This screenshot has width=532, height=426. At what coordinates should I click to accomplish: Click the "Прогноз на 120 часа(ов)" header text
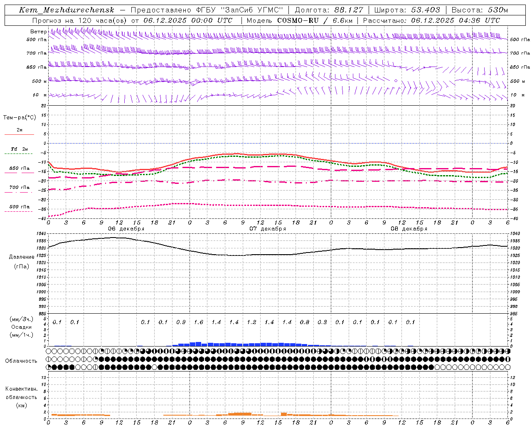click(80, 20)
